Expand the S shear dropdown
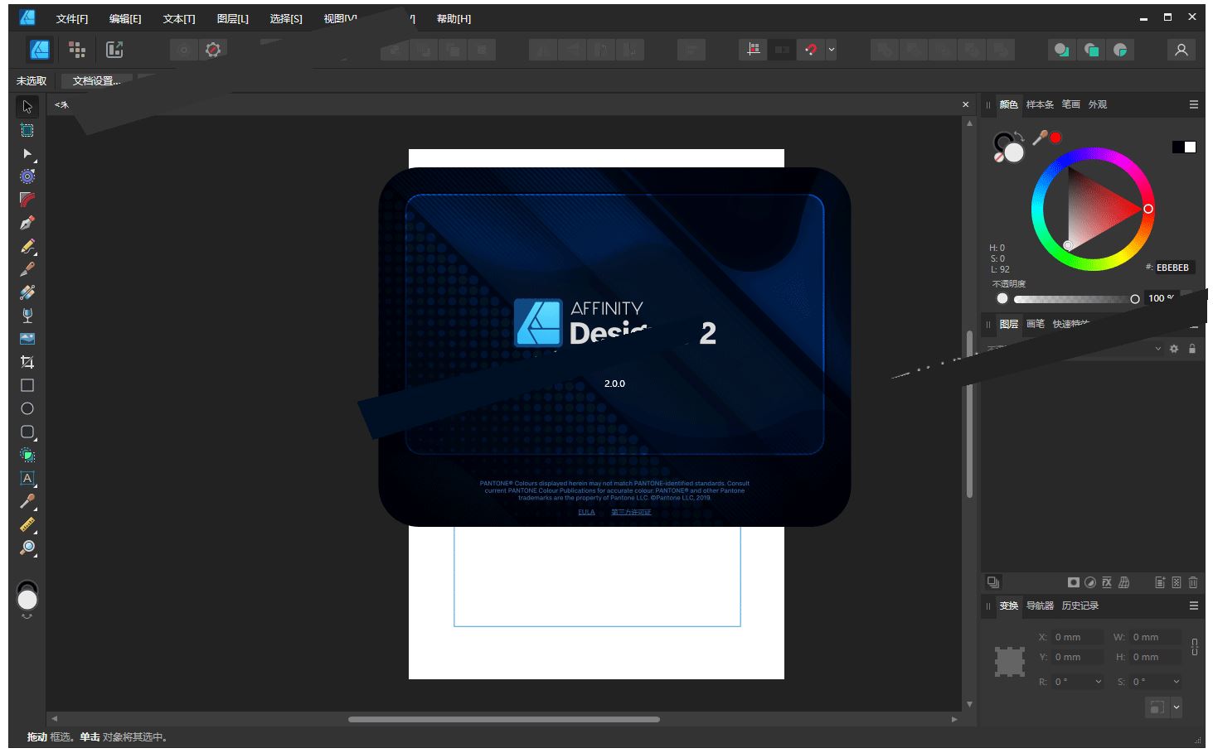 (x=1176, y=682)
